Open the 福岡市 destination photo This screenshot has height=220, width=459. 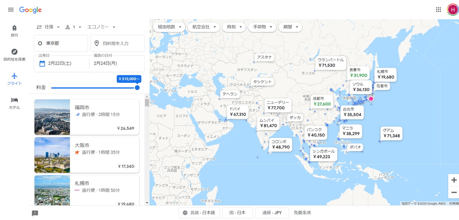[52, 117]
